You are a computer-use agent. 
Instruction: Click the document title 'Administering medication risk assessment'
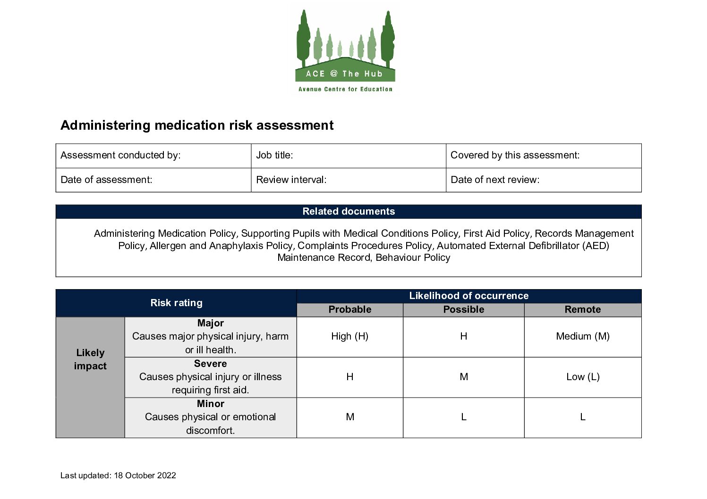[197, 125]
